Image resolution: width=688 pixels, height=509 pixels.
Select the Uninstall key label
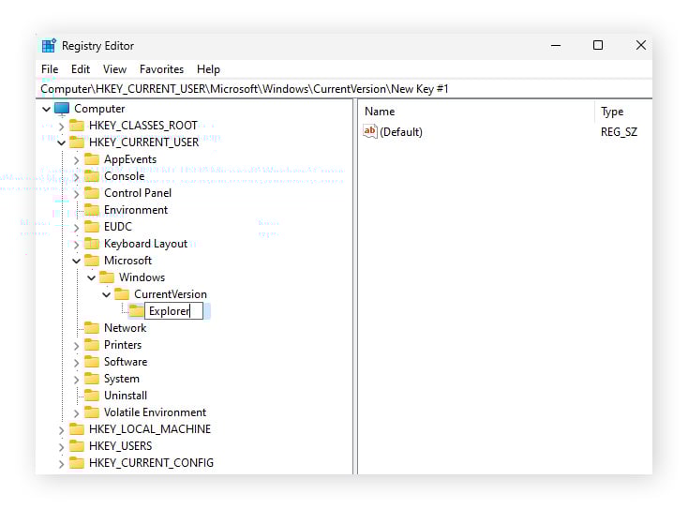pyautogui.click(x=126, y=396)
